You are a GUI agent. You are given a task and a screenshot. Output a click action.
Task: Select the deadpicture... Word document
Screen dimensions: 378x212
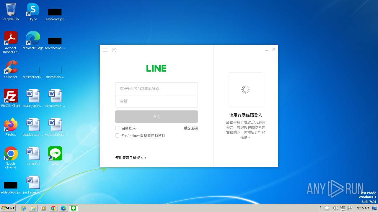[33, 127]
